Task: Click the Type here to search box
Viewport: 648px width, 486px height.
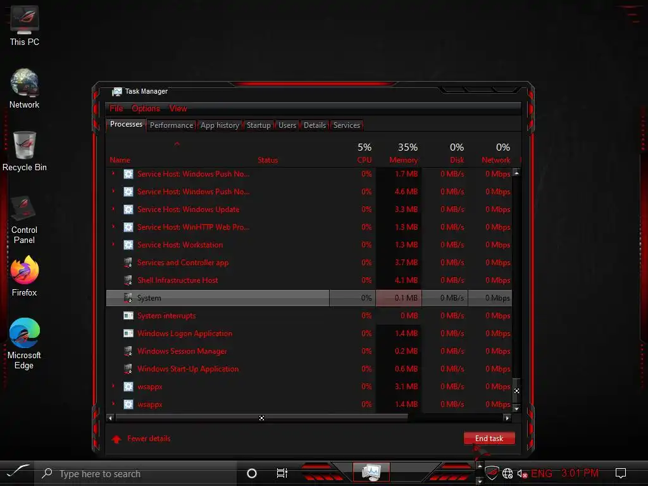Action: coord(136,473)
